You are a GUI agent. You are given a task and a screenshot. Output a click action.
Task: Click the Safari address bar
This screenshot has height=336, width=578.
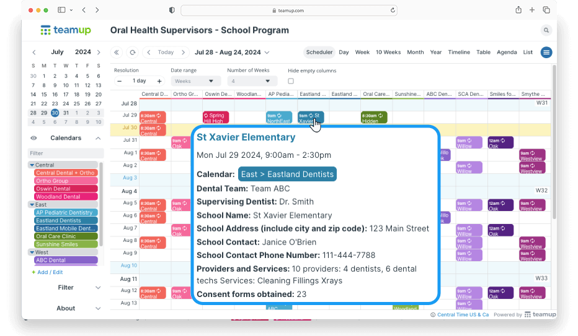pyautogui.click(x=288, y=11)
